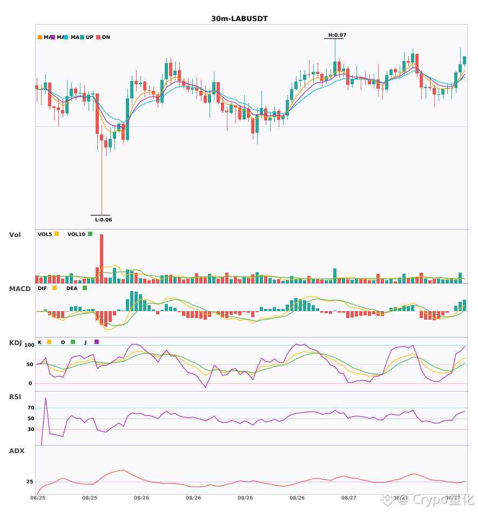Select the DIF legend text
Image resolution: width=478 pixels, height=513 pixels.
pos(42,288)
